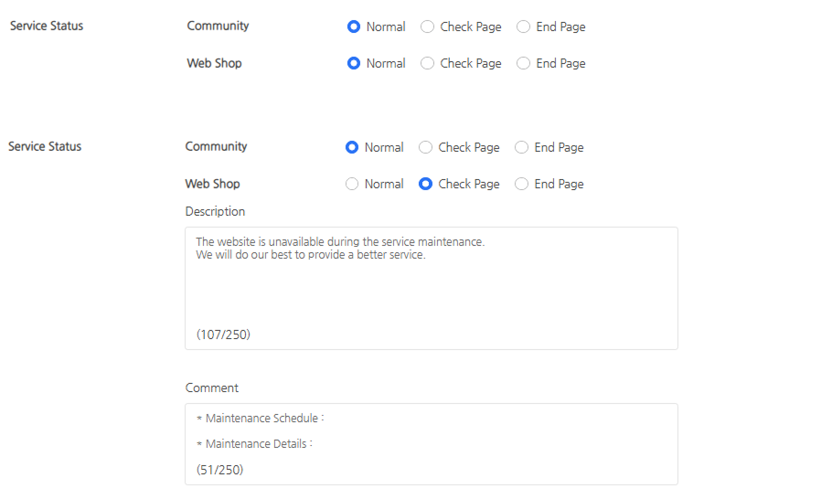821x499 pixels.
Task: Click the Maintenance Details line in Comment box
Action: point(254,444)
